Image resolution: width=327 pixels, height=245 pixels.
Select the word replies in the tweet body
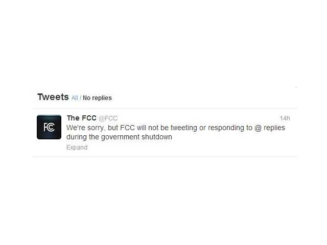point(274,128)
